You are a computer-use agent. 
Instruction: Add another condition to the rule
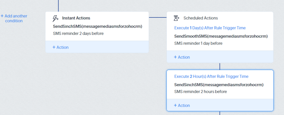tap(14, 19)
